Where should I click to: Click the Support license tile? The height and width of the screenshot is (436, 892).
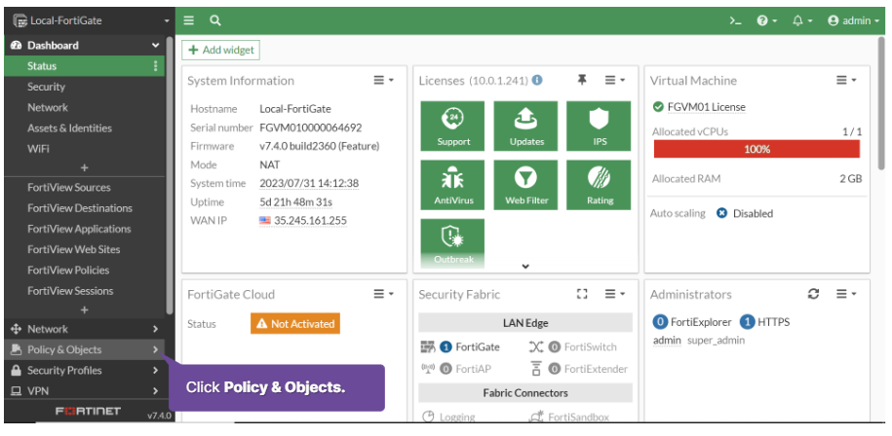(x=452, y=127)
